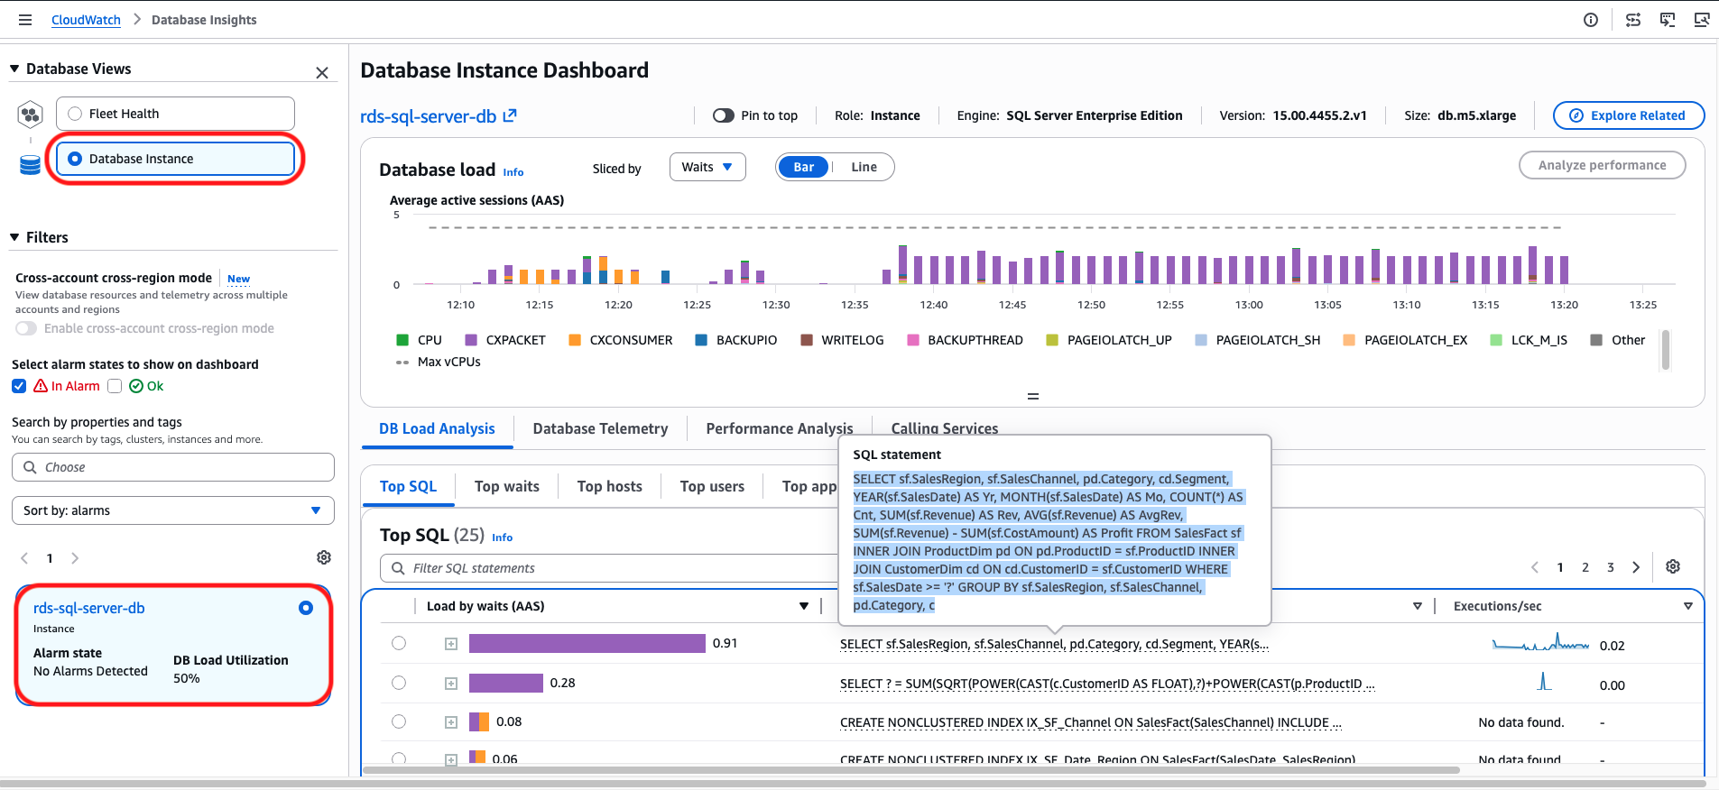Open the Top SQL Info link

[x=503, y=537]
